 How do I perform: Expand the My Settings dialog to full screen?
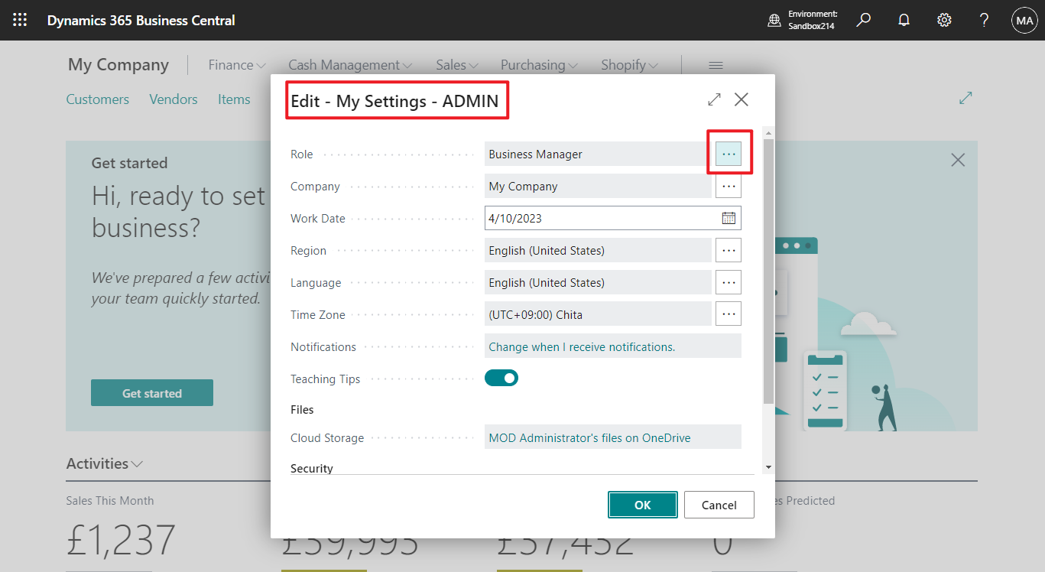coord(713,99)
